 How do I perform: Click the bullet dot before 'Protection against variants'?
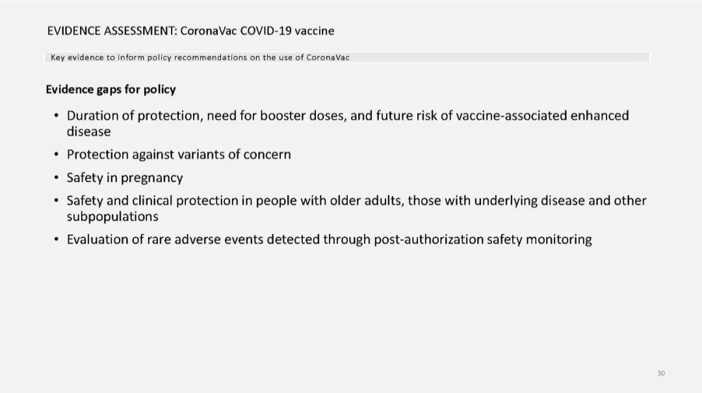[56, 154]
